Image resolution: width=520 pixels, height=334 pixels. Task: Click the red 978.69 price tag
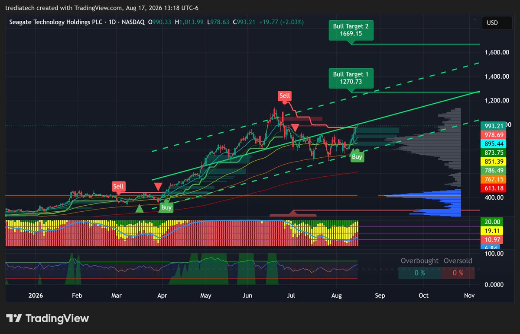(x=493, y=135)
